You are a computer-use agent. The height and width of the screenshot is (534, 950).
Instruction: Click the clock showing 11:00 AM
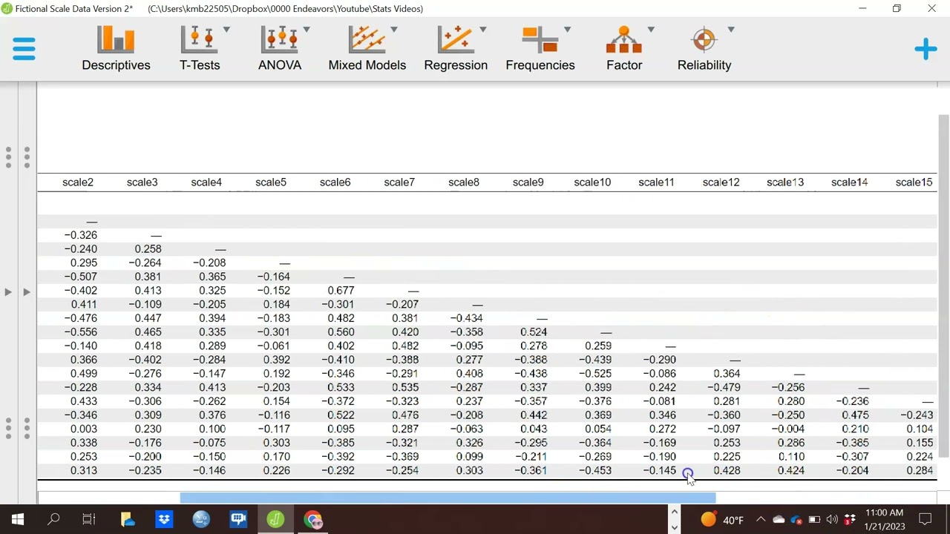pos(884,519)
